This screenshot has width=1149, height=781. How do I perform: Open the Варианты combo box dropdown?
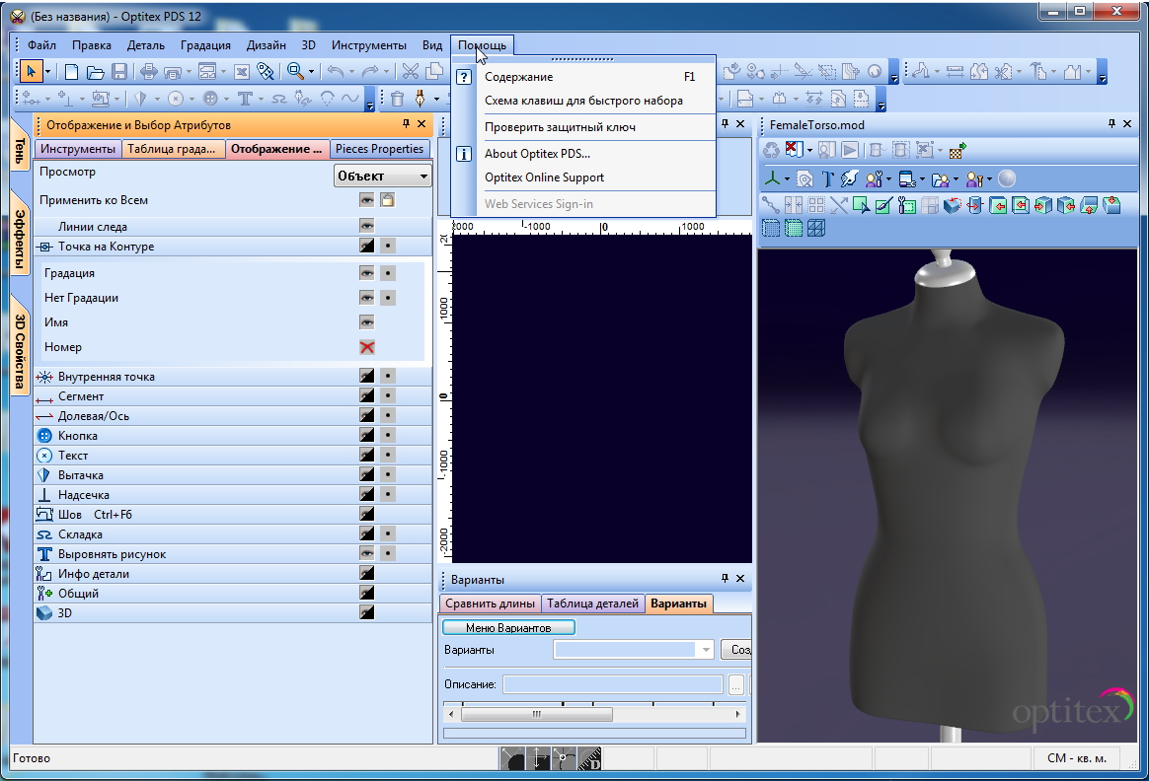pos(706,650)
